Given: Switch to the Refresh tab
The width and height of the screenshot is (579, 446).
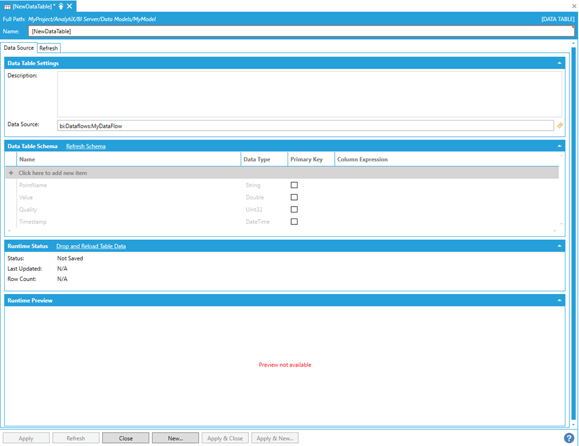Looking at the screenshot, I should [49, 48].
